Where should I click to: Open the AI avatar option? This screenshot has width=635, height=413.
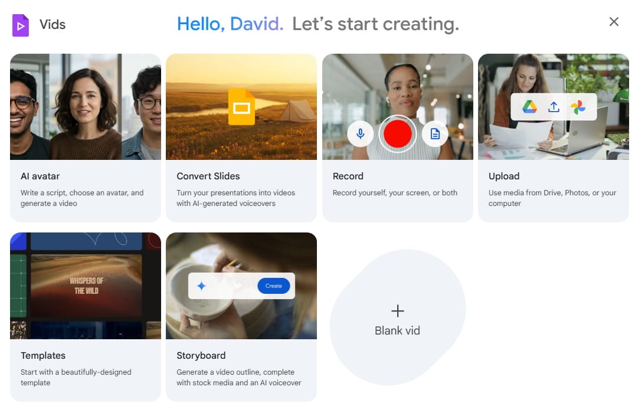coord(40,176)
